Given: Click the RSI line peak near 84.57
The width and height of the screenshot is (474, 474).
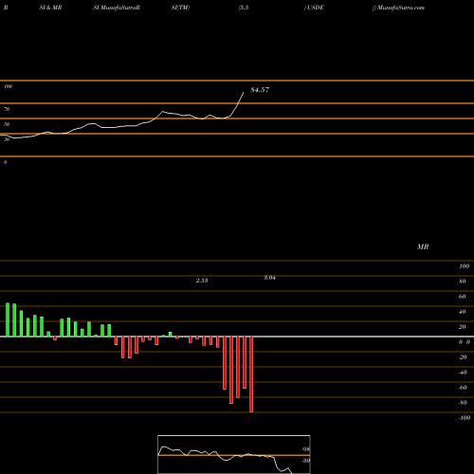Looking at the screenshot, I should [244, 93].
